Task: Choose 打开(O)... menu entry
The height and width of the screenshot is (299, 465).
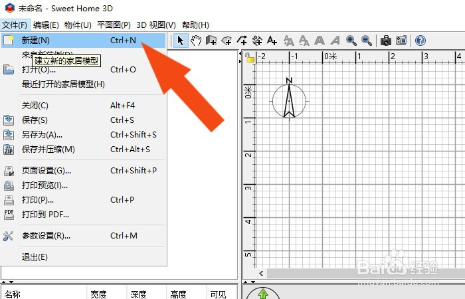Action: point(83,70)
